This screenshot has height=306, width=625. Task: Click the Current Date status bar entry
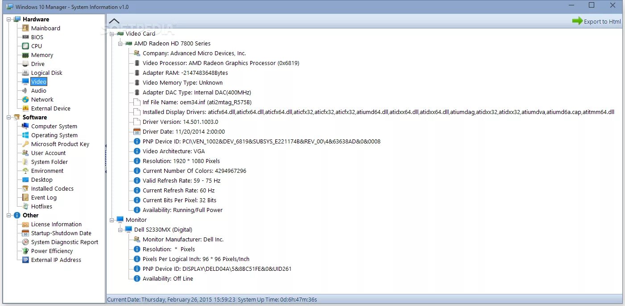coord(171,299)
